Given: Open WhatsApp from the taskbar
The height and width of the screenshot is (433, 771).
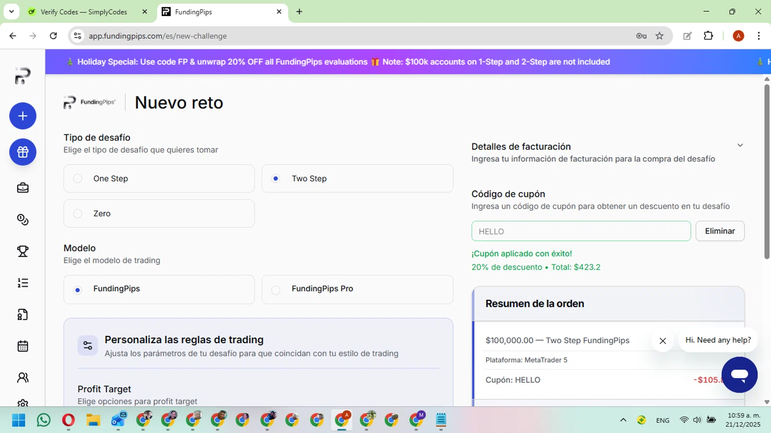Looking at the screenshot, I should (44, 420).
